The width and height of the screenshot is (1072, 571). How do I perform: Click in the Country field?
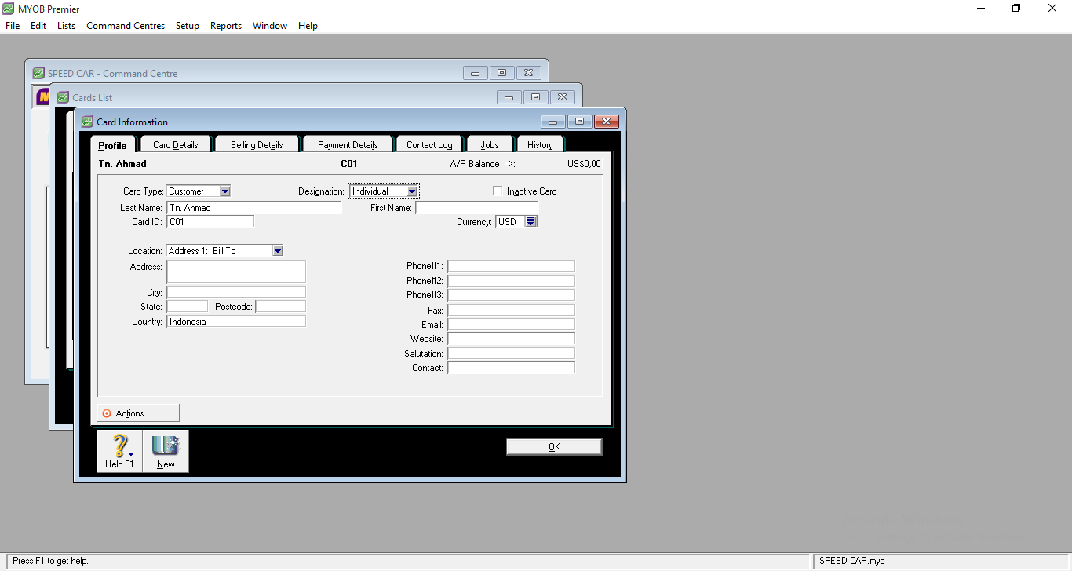tap(236, 321)
